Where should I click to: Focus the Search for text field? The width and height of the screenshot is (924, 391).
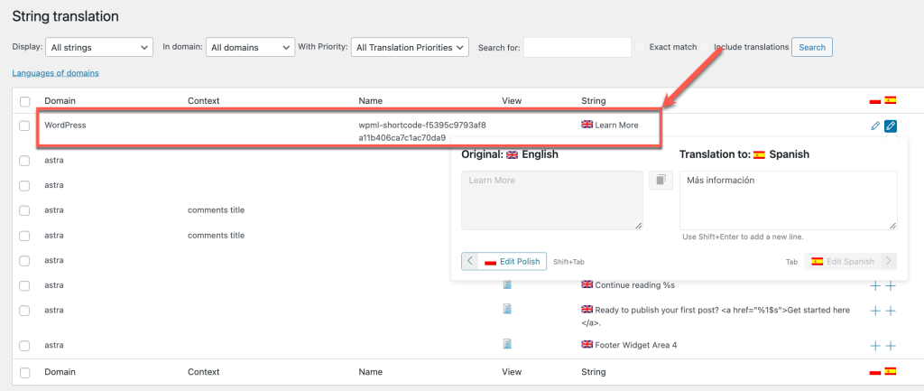pyautogui.click(x=577, y=47)
